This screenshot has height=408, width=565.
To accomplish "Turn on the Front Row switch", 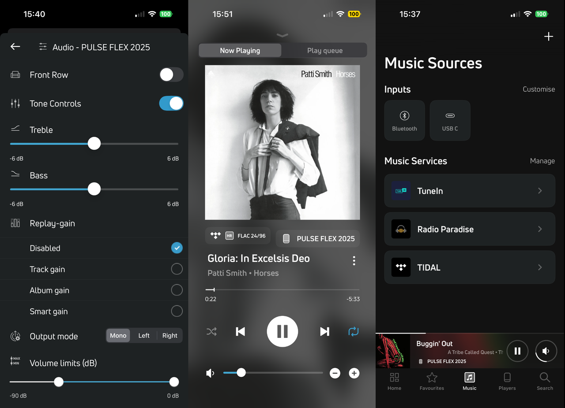I will pyautogui.click(x=171, y=75).
